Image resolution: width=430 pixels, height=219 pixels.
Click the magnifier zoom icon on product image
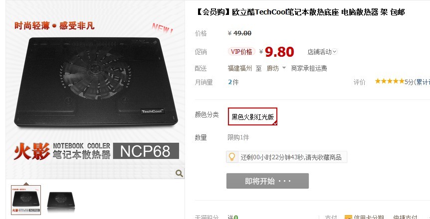point(180,173)
